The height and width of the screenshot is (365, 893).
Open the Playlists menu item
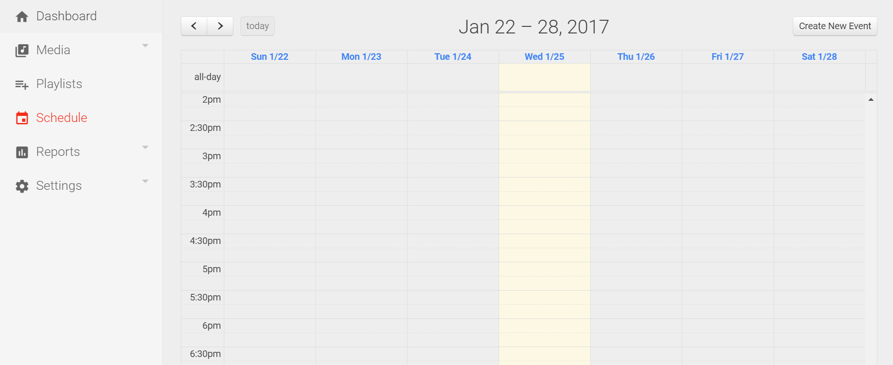[x=81, y=84]
